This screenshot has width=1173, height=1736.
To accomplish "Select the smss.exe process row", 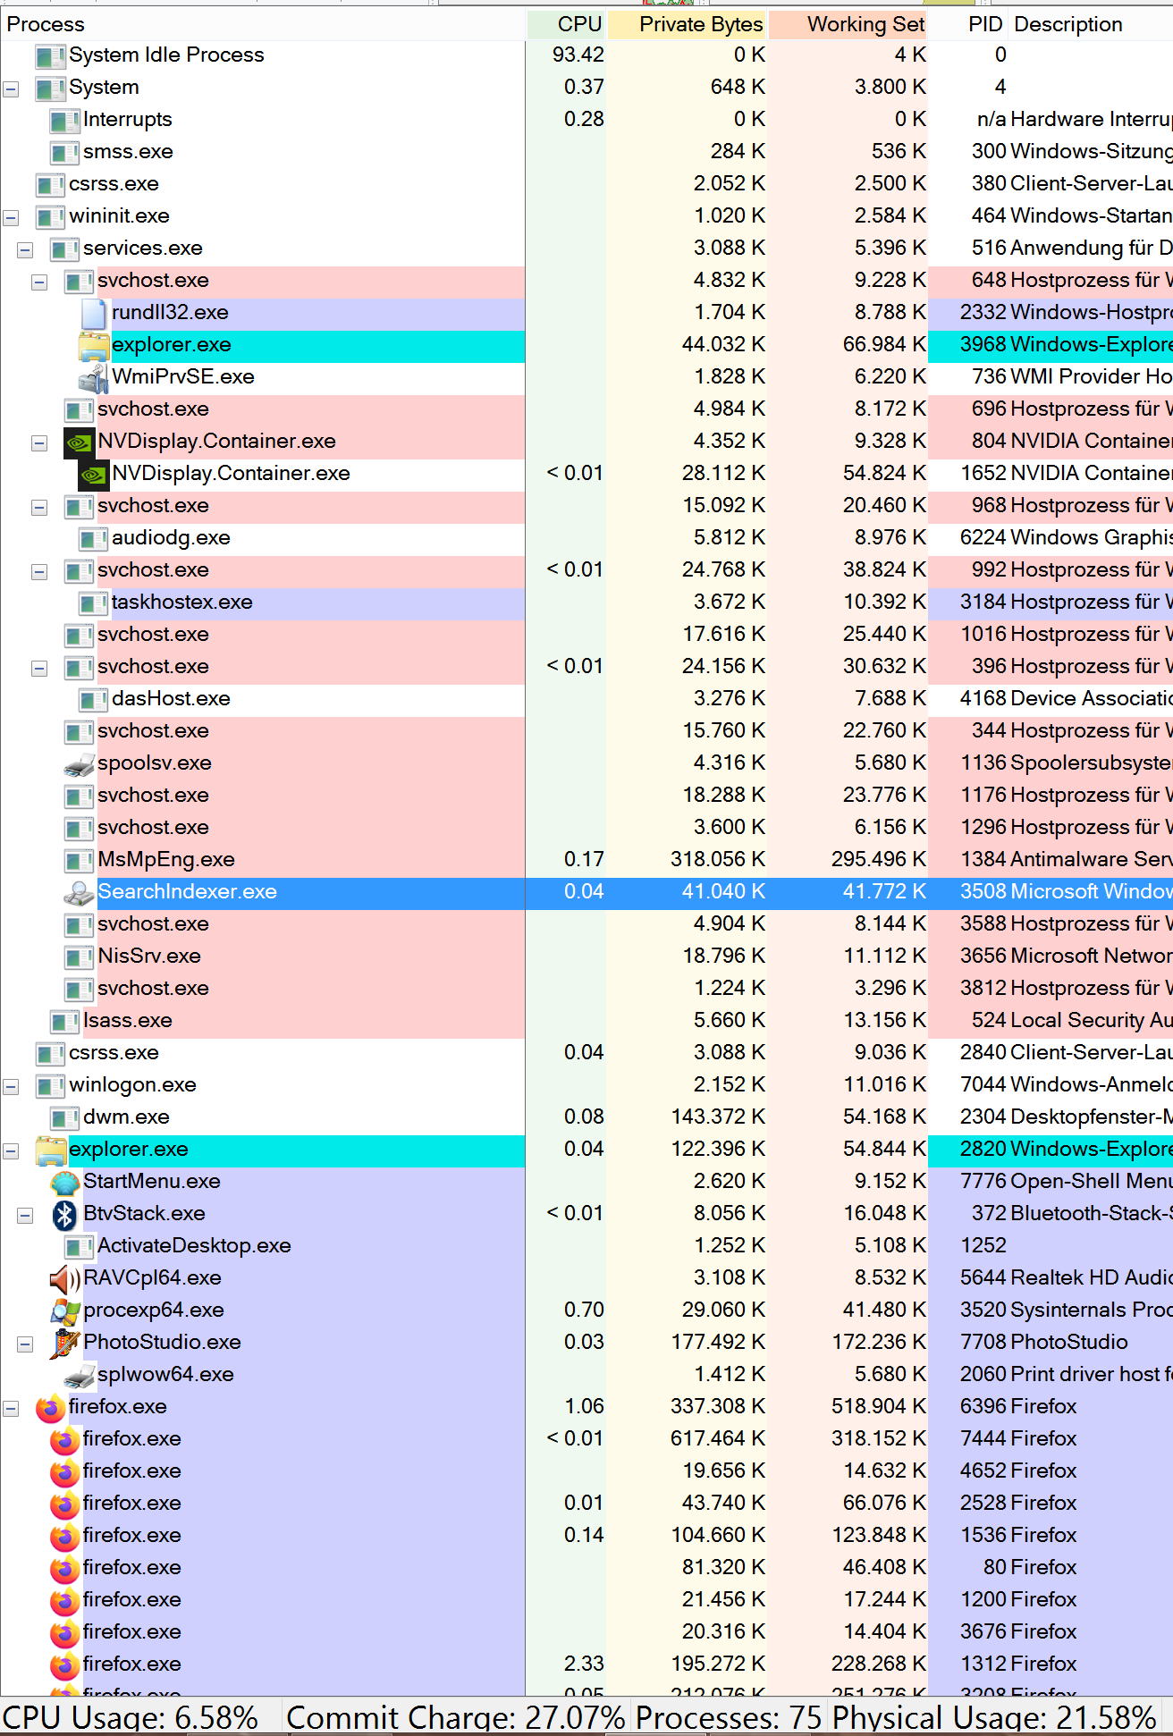I will [586, 152].
